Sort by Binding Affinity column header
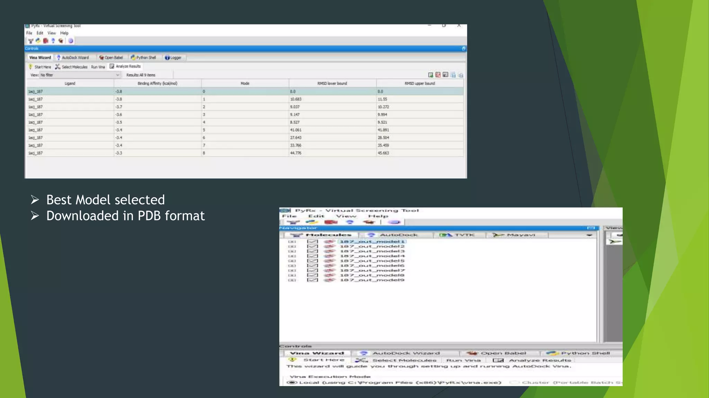Image resolution: width=709 pixels, height=398 pixels. pyautogui.click(x=158, y=83)
